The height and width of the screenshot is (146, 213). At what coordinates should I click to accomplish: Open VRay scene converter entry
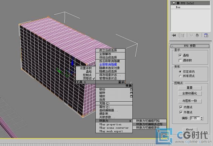point(114,128)
